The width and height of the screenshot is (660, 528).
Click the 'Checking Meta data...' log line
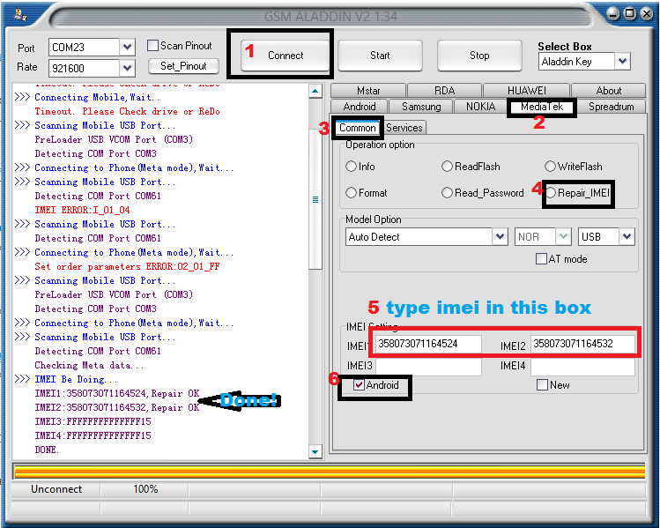click(89, 365)
